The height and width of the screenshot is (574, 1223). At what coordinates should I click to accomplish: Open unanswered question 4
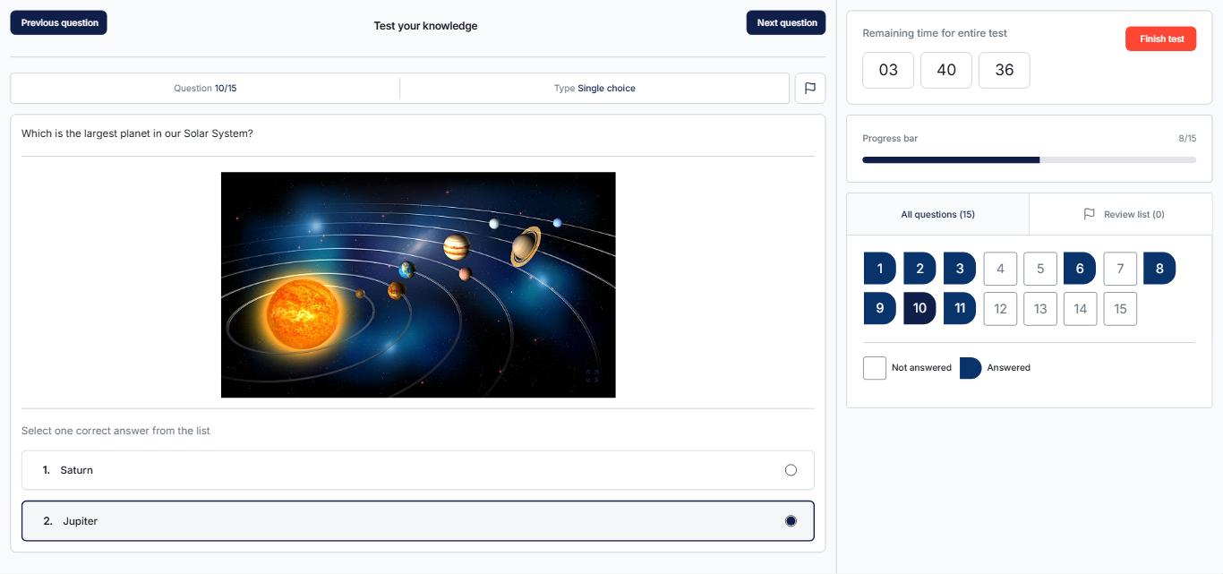pos(1000,269)
